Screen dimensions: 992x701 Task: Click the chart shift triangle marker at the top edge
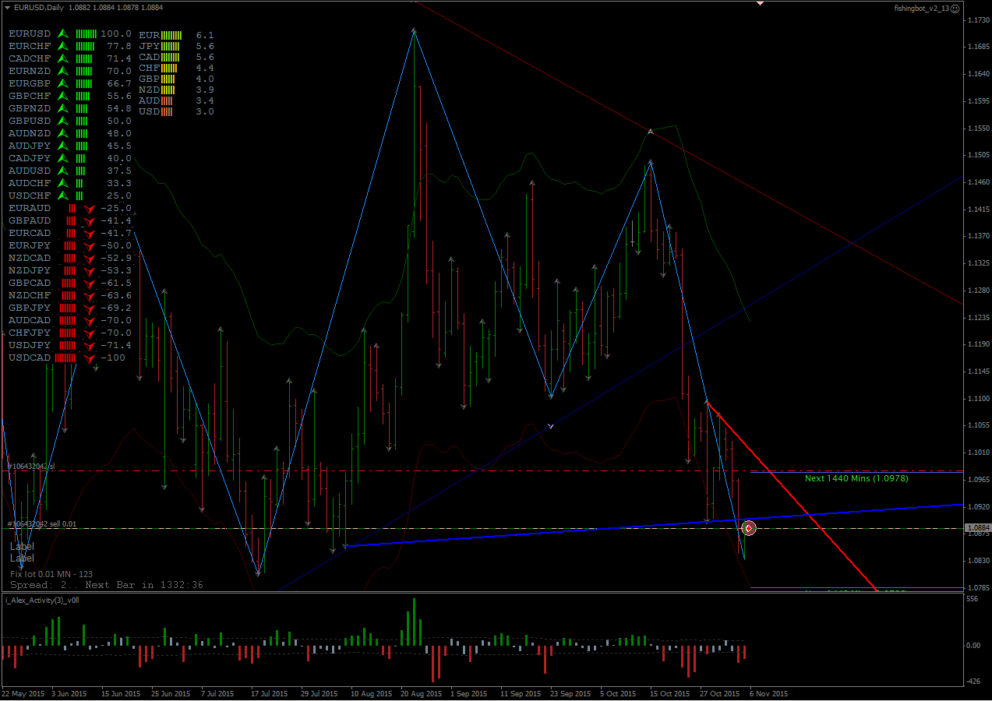pyautogui.click(x=760, y=3)
